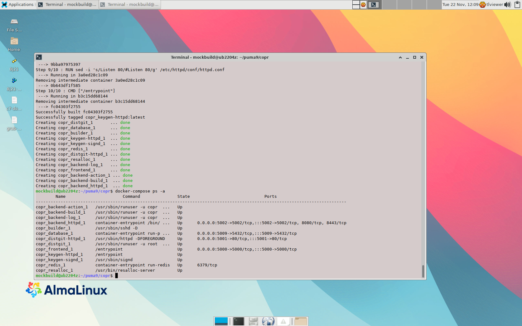Image resolution: width=522 pixels, height=326 pixels.
Task: Open file manager drawer icon in dock
Action: click(x=253, y=321)
